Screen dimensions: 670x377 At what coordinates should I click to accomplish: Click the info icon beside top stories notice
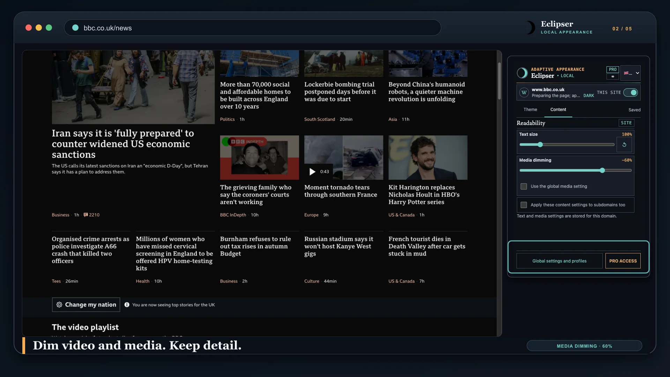coord(127,305)
